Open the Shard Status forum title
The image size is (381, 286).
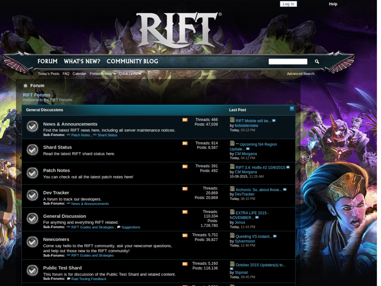[x=57, y=147]
